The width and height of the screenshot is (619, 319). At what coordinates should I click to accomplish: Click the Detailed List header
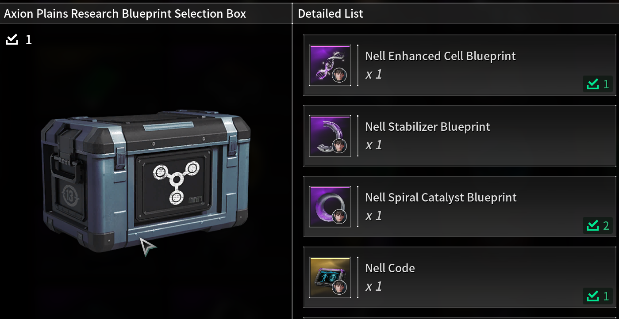[331, 14]
